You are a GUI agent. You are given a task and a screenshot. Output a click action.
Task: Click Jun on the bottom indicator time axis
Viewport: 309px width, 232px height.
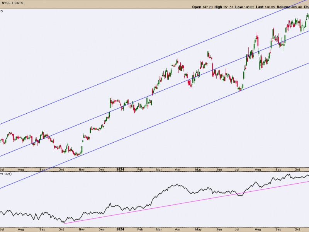coord(219,229)
